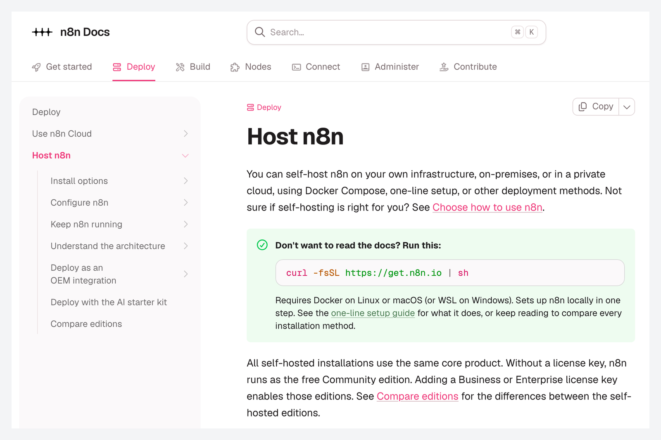Select the Administer tab
The height and width of the screenshot is (440, 661).
pyautogui.click(x=390, y=67)
